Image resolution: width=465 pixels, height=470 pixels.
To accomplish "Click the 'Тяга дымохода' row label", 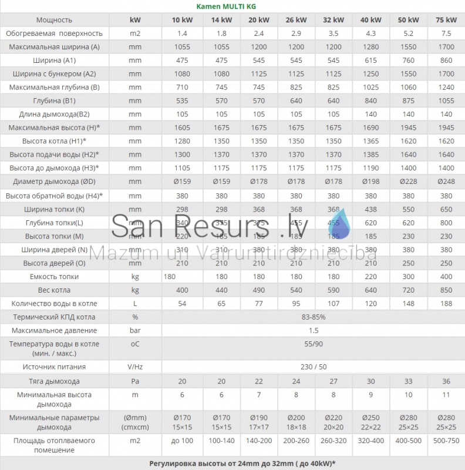I will [x=54, y=381].
